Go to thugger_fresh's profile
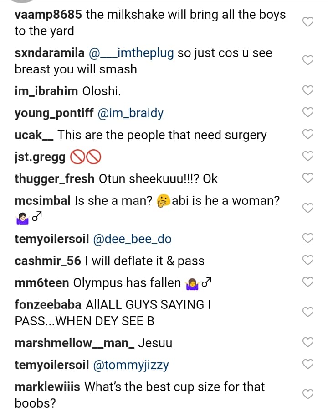Screen dimensions: 328x418 click(55, 179)
